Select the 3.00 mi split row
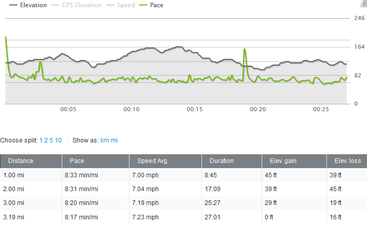This screenshot has width=367, height=226. point(183,202)
